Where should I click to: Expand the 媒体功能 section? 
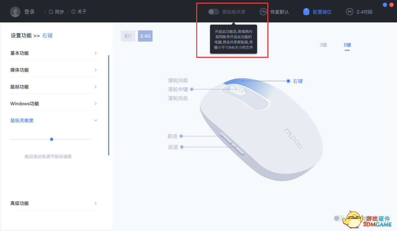(53, 70)
